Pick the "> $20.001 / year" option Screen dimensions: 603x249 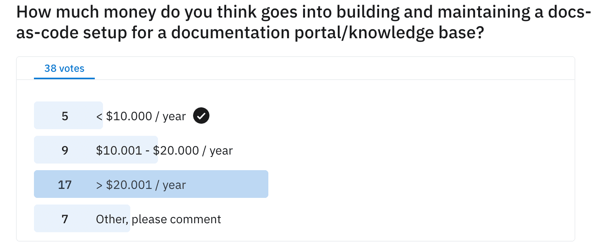point(141,185)
